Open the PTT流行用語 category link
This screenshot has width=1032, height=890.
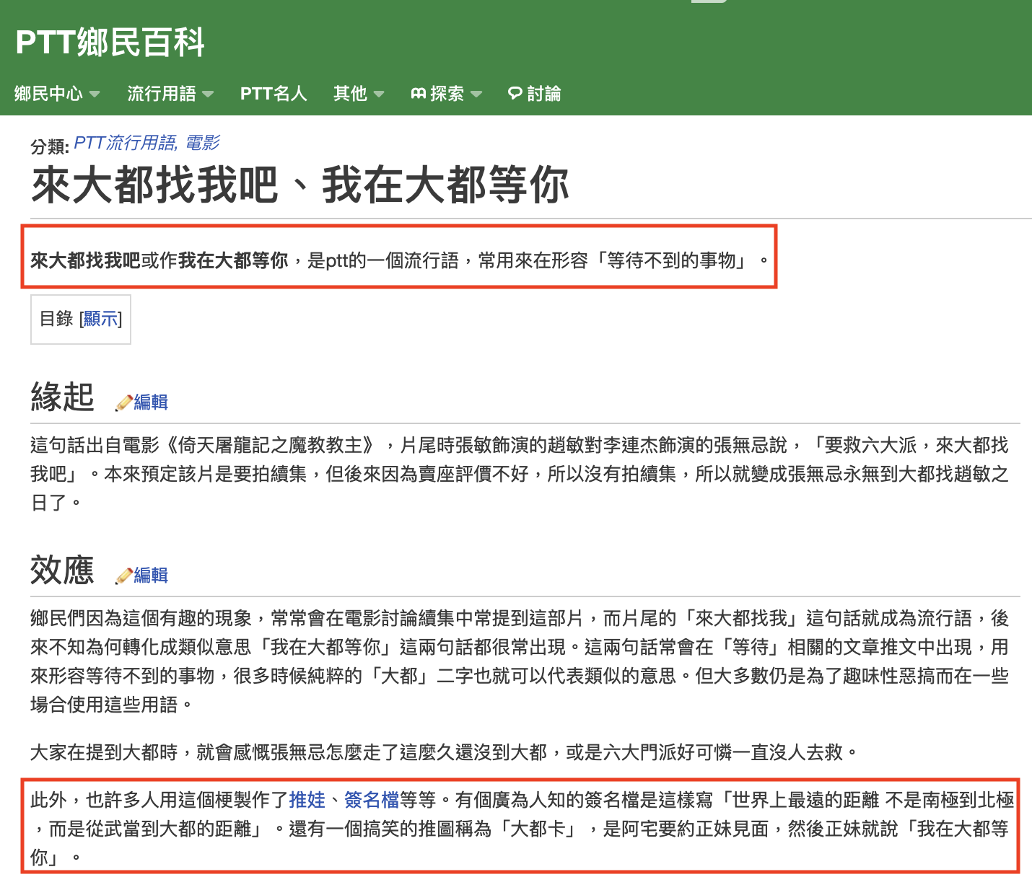125,143
